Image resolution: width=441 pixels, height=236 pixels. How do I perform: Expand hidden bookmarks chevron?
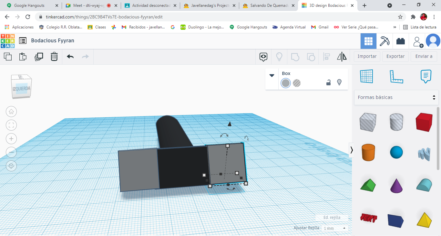(x=395, y=27)
